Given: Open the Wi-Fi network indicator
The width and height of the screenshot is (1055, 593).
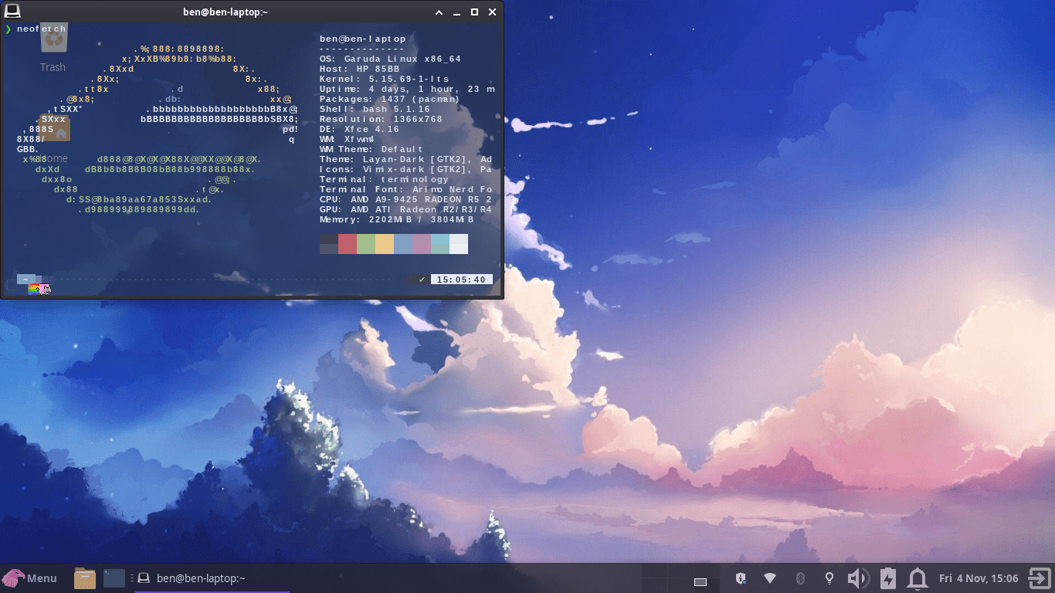Looking at the screenshot, I should point(770,578).
